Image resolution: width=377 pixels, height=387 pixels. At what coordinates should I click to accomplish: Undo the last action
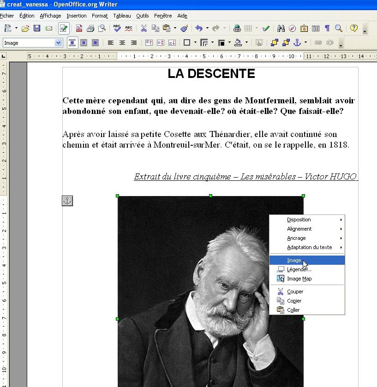tap(199, 29)
